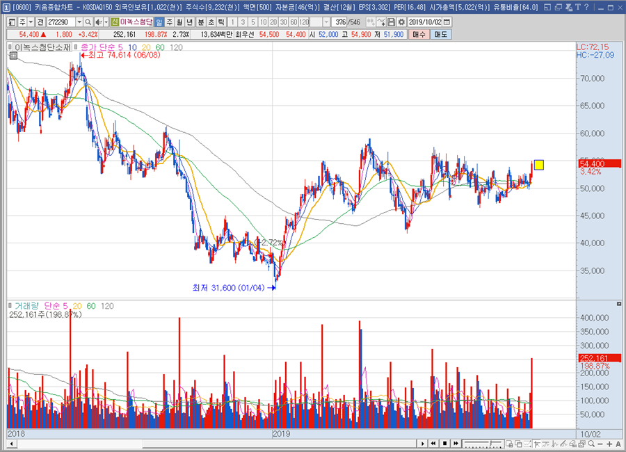Open chart settings gear icon

pyautogui.click(x=401, y=22)
